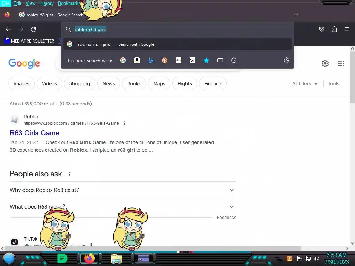355x266 pixels.
Task: Click the Roblox site favicon
Action: pos(15,119)
